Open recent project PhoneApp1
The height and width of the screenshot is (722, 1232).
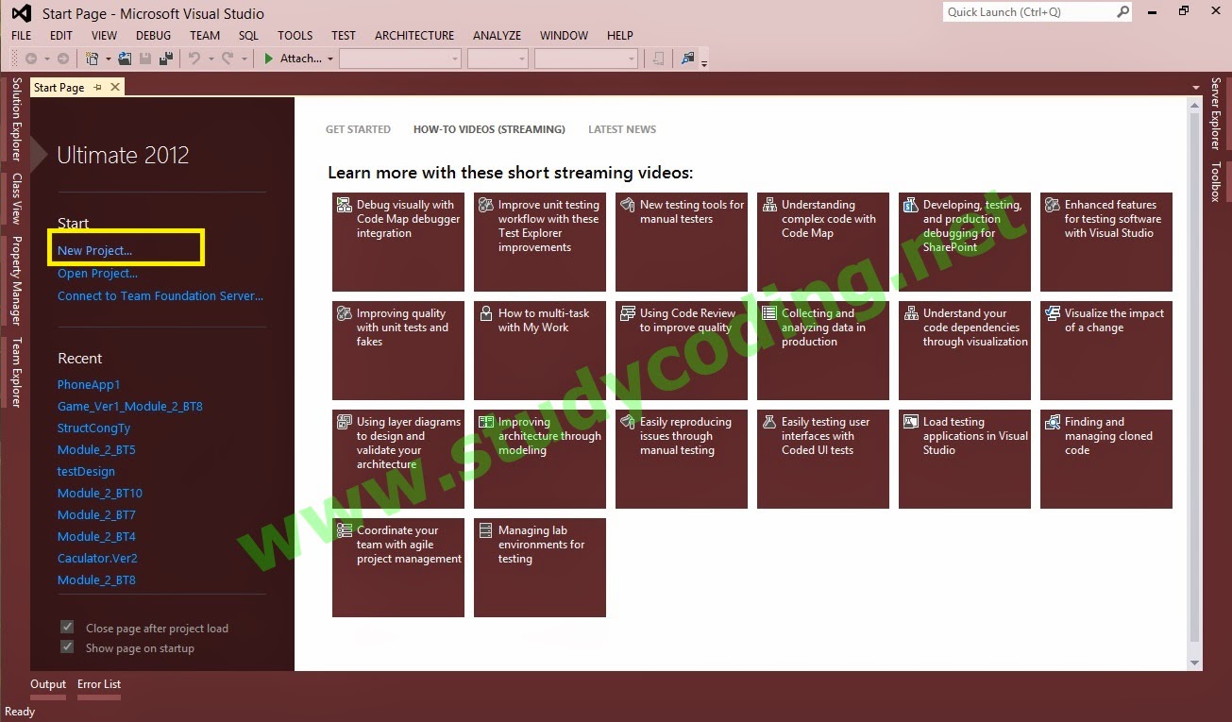coord(89,384)
